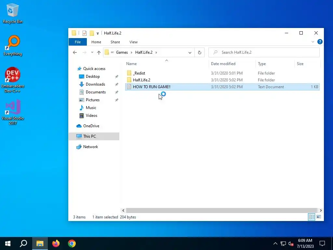
Task: Open the muted volume tray icon
Action: 291,244
